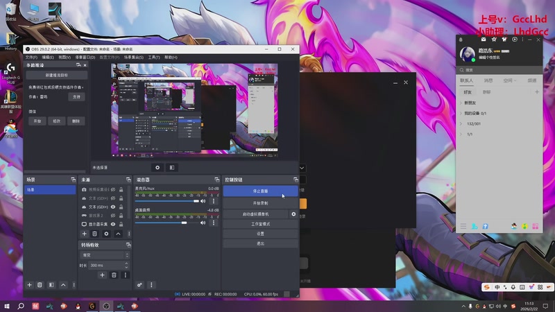Open QQ star (Qzone) icon in header

pyautogui.click(x=494, y=40)
